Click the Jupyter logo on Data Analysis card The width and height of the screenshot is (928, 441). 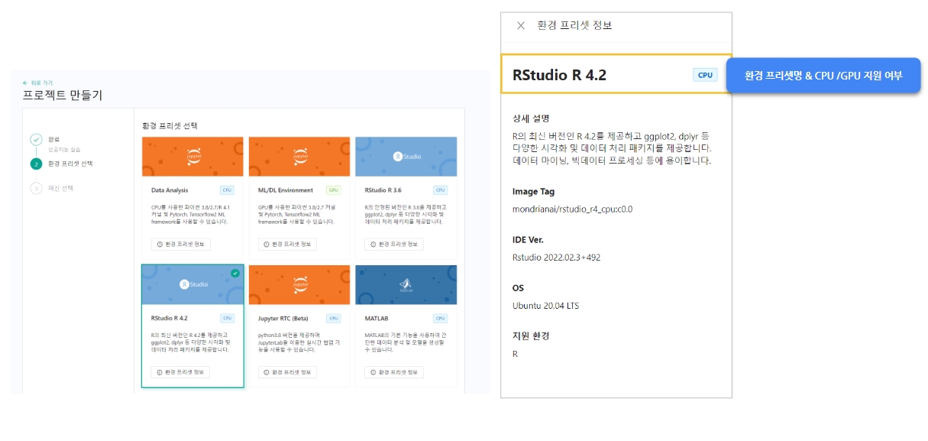coord(192,157)
